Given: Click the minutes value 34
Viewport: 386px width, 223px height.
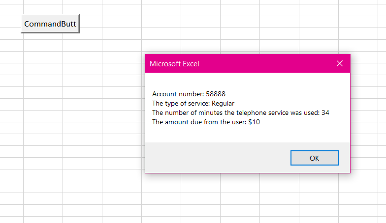Looking at the screenshot, I should coord(324,112).
